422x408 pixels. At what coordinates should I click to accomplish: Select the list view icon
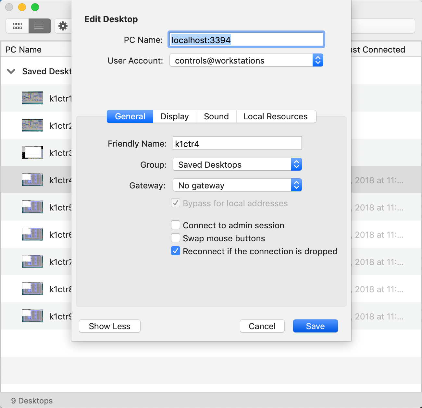(x=39, y=26)
